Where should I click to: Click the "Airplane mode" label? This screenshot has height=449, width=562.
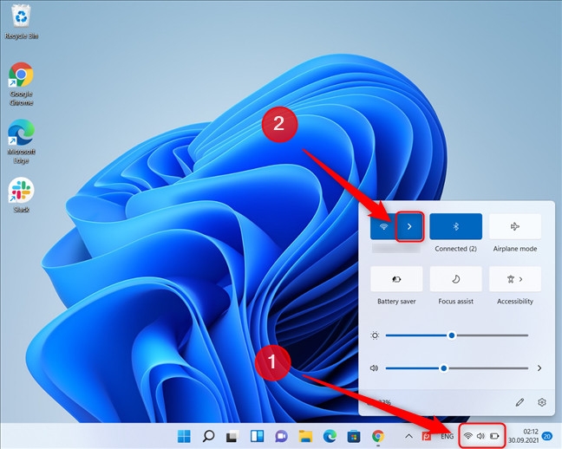click(515, 249)
